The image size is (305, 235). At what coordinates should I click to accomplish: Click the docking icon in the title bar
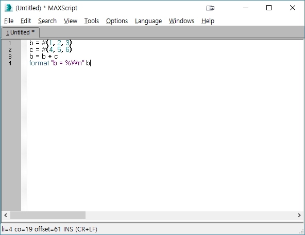coord(210,8)
